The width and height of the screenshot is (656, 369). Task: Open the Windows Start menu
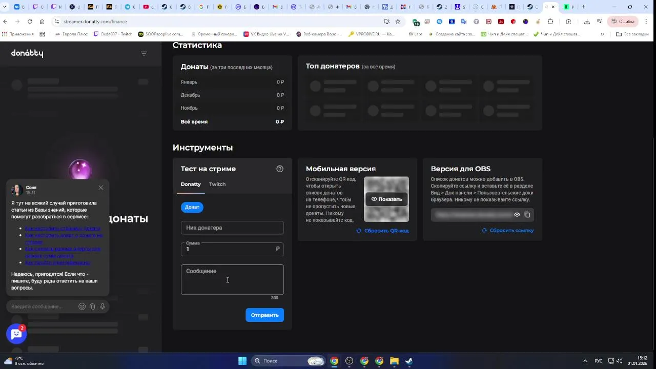[x=242, y=361]
